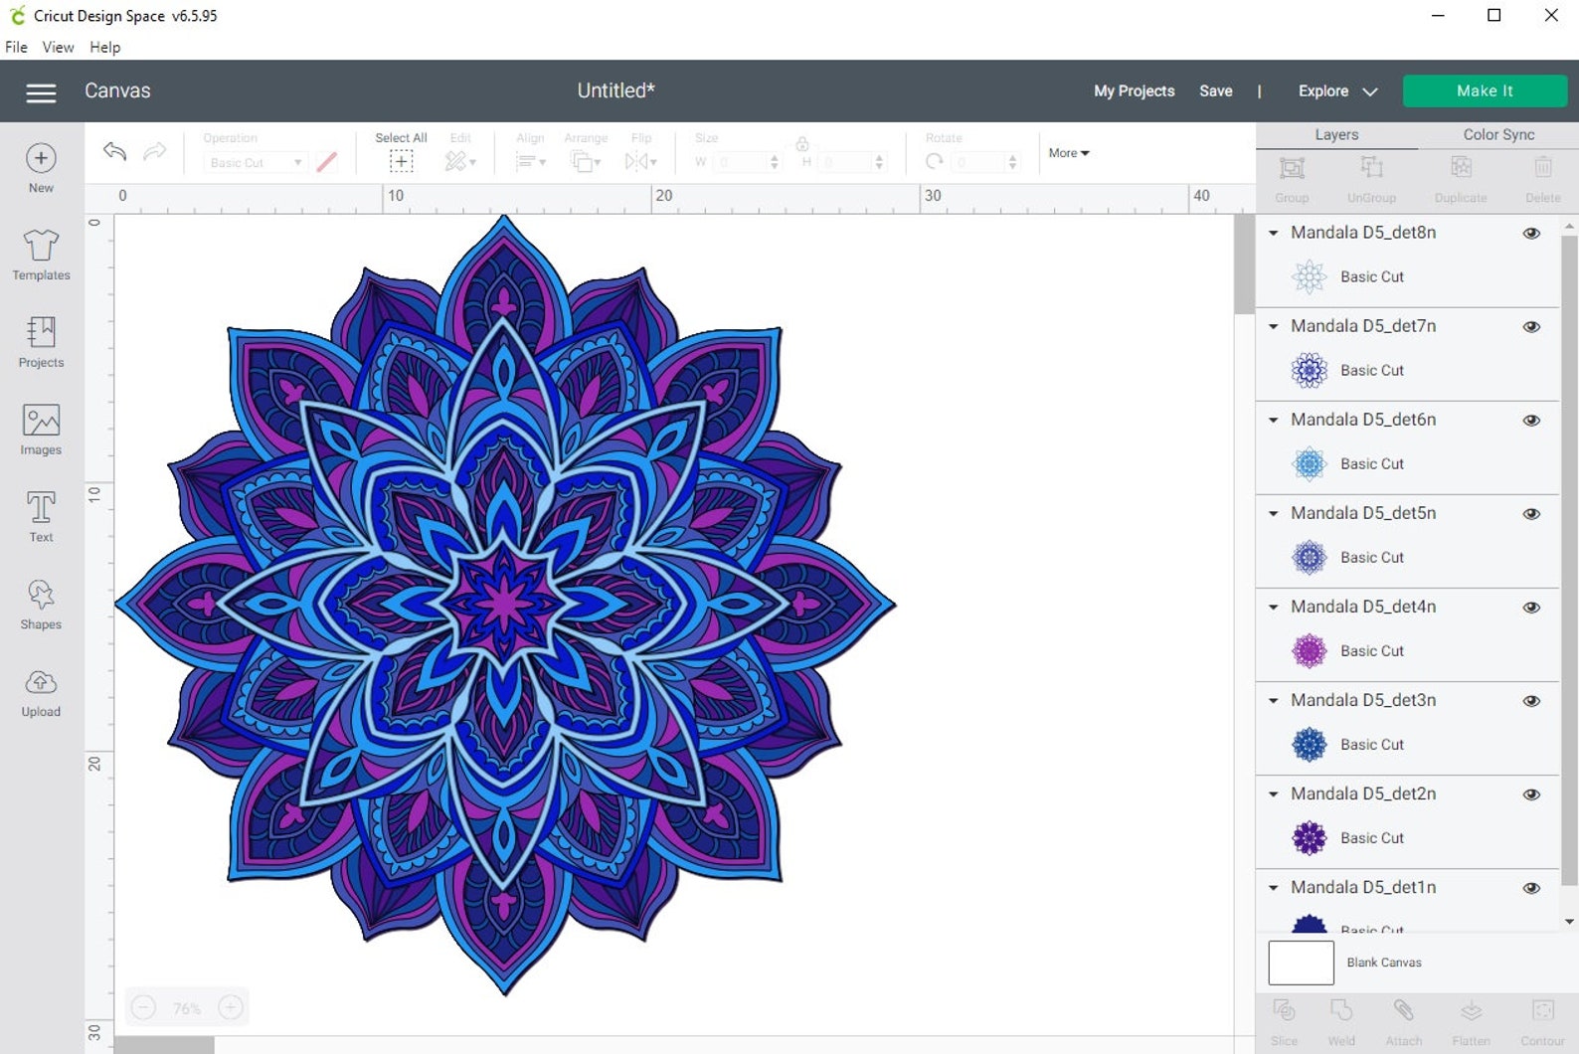
Task: Open the Templates panel
Action: click(41, 255)
